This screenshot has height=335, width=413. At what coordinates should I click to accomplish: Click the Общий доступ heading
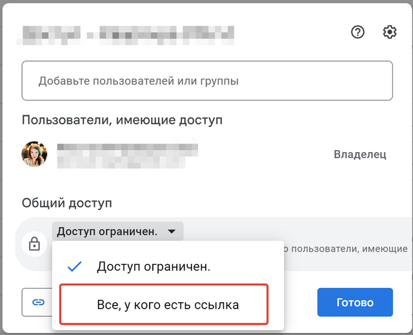67,203
